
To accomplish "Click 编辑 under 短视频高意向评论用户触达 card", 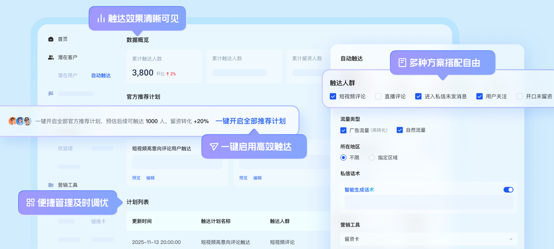I will coord(150,178).
